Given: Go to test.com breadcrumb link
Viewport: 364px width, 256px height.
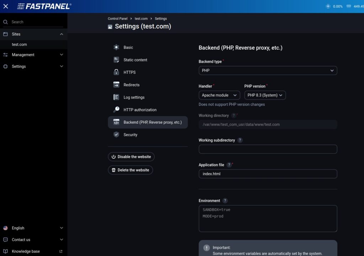Looking at the screenshot, I should point(141,18).
